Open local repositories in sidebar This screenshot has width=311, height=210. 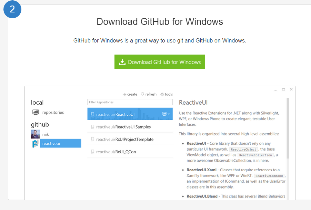click(53, 113)
